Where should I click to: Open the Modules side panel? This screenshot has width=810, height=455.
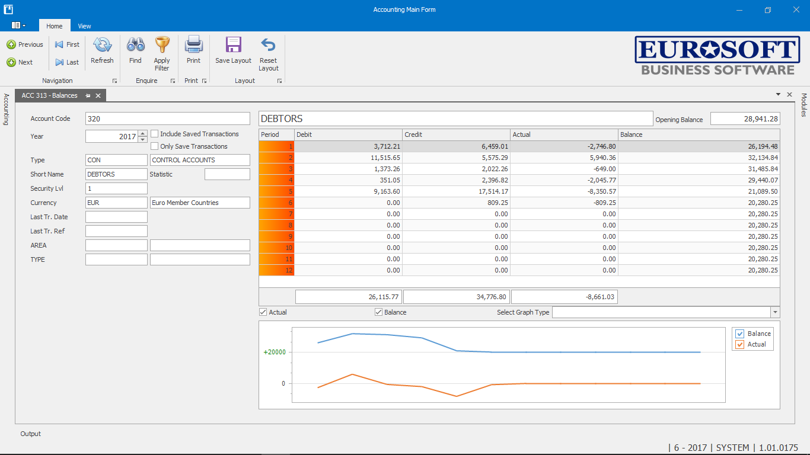804,105
